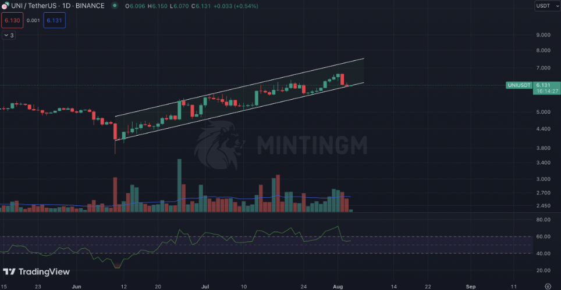Image resolution: width=561 pixels, height=290 pixels.
Task: Click the RSI 60.00 axis label
Action: [543, 237]
